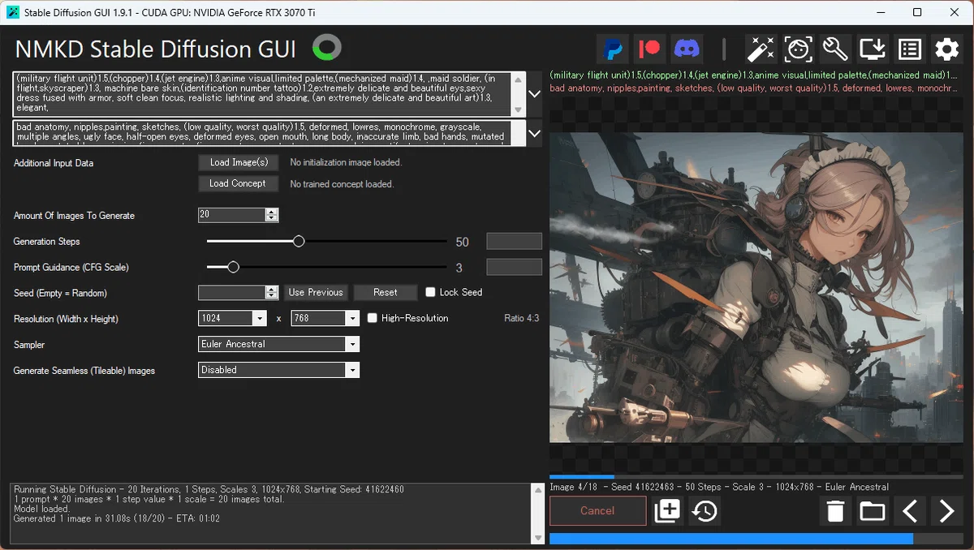974x550 pixels.
Task: Open the Sampler dropdown Euler Ancestral
Action: pyautogui.click(x=278, y=344)
